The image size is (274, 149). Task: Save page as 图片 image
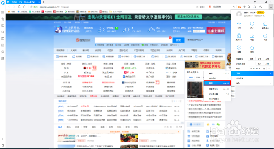(259, 64)
